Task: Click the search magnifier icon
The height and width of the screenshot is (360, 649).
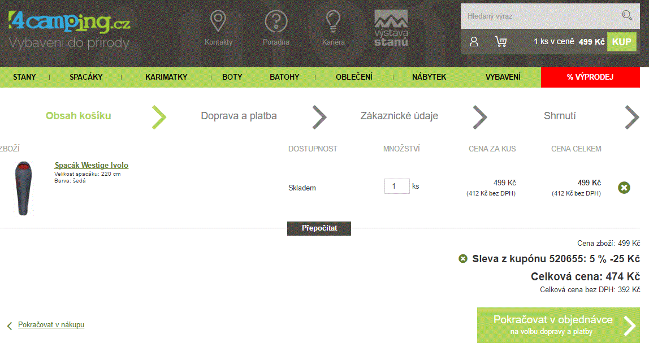Action: pyautogui.click(x=626, y=15)
